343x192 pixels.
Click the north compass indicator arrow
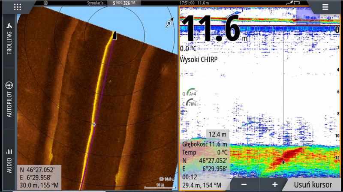pyautogui.click(x=169, y=23)
